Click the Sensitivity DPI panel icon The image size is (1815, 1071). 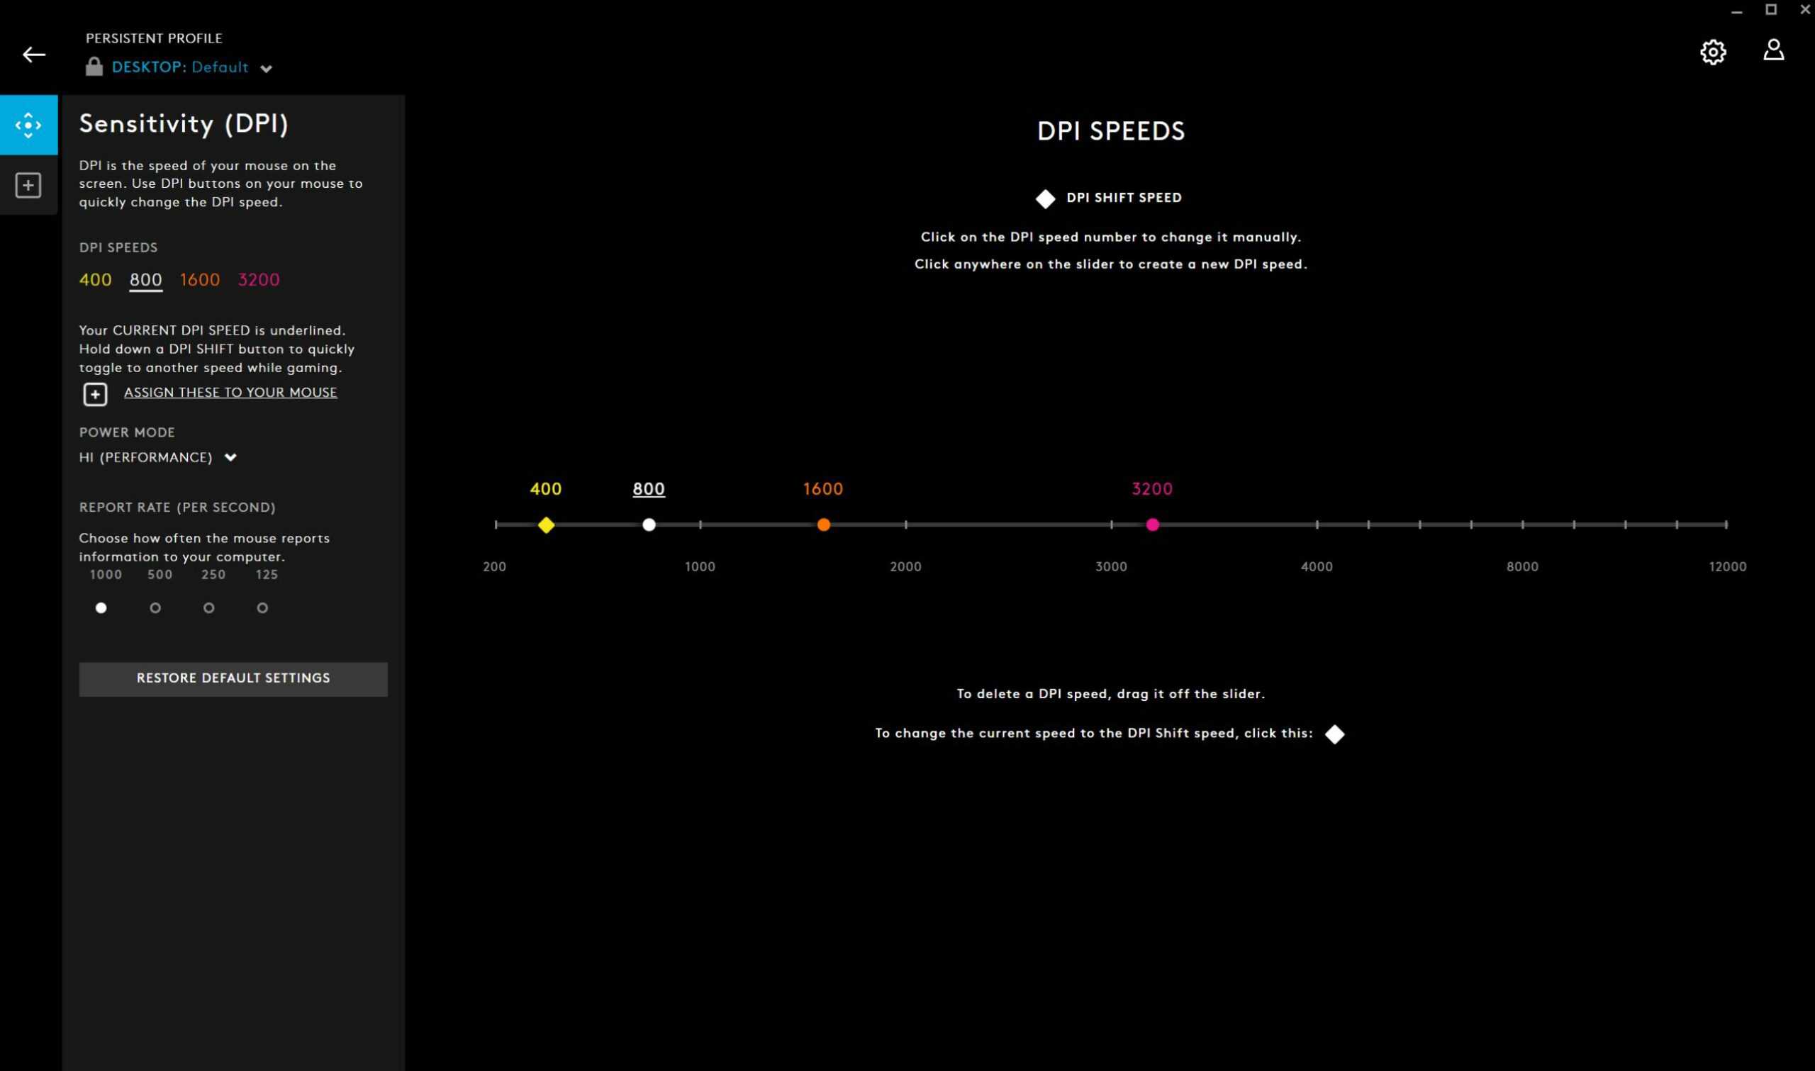(x=28, y=123)
